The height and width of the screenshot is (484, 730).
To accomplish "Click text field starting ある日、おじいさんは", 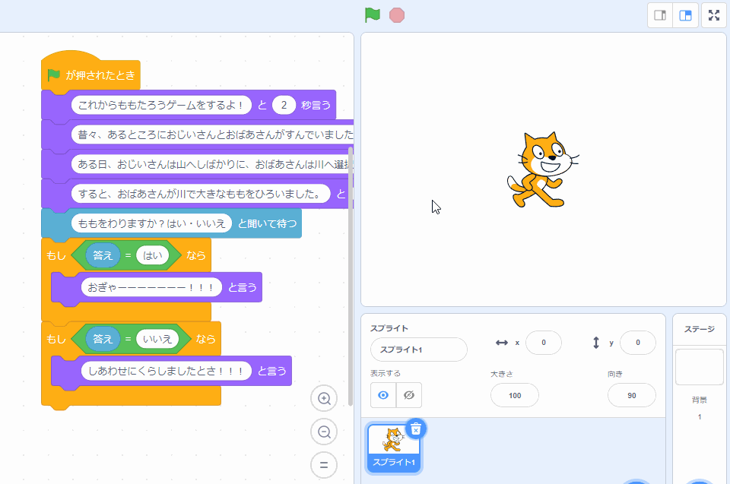I will [212, 164].
